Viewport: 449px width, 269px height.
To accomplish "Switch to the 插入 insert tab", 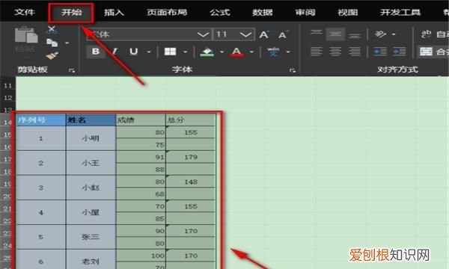I will click(x=114, y=12).
